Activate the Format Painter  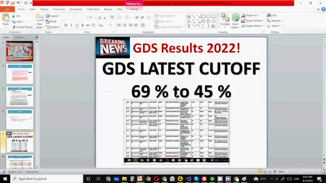22,27
